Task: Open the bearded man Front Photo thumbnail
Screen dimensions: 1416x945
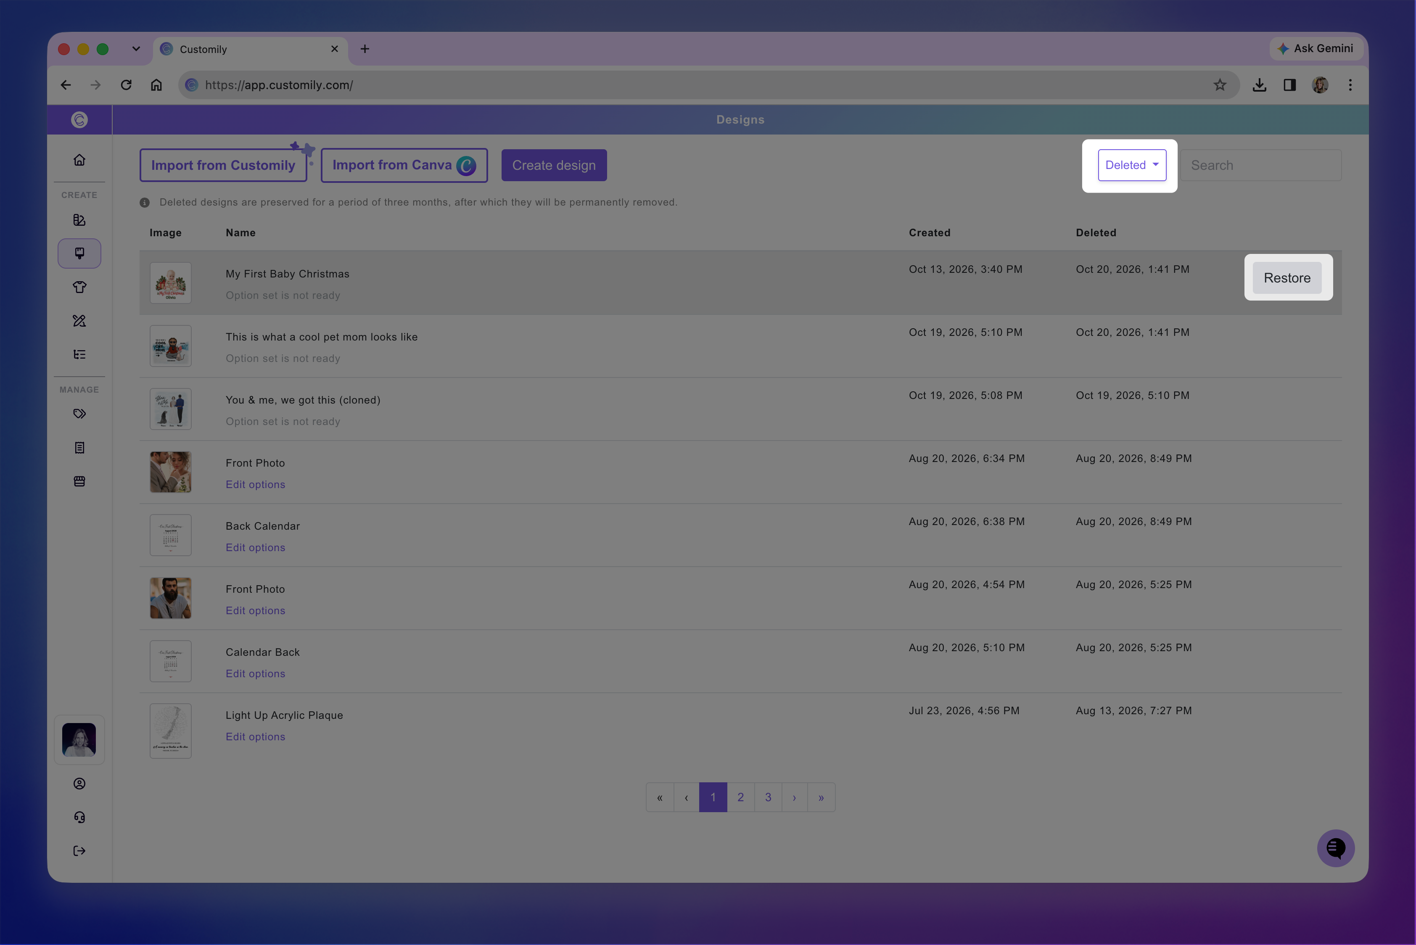Action: coord(171,598)
